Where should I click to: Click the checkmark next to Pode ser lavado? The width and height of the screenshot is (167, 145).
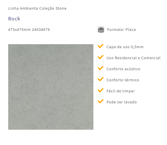pos(100,101)
